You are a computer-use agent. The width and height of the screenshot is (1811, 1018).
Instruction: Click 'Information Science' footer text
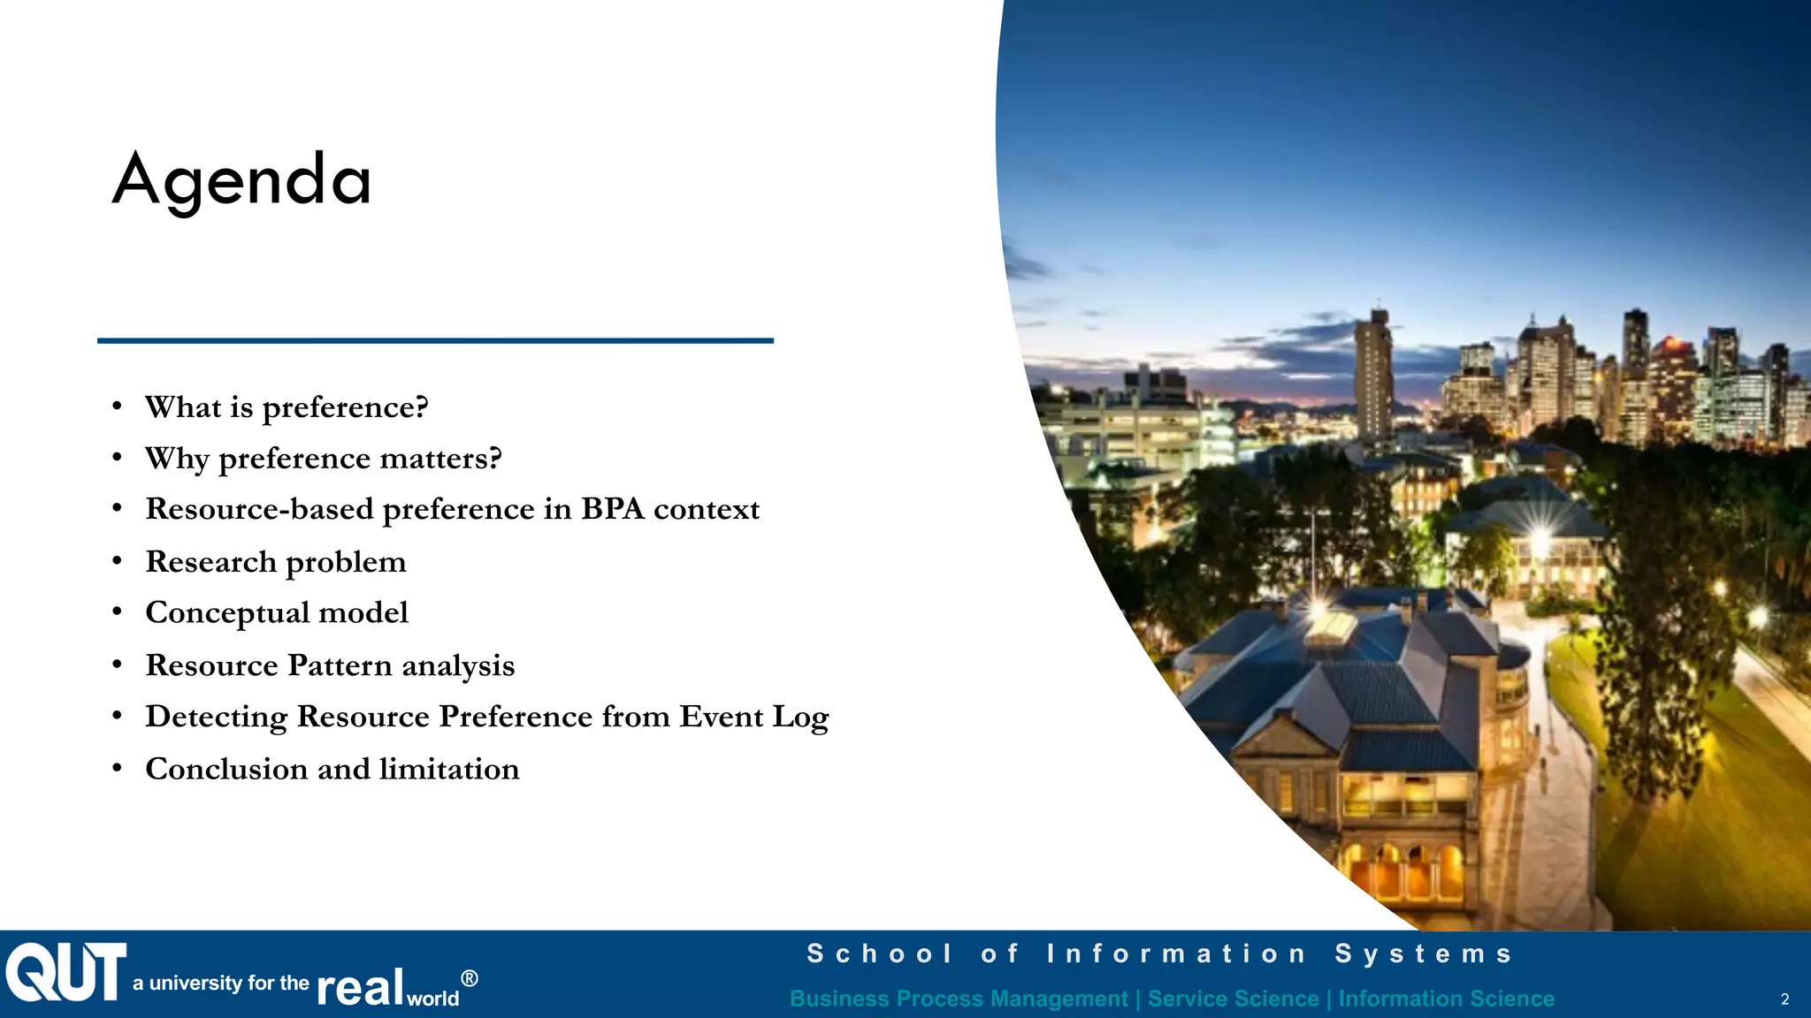click(x=1446, y=999)
